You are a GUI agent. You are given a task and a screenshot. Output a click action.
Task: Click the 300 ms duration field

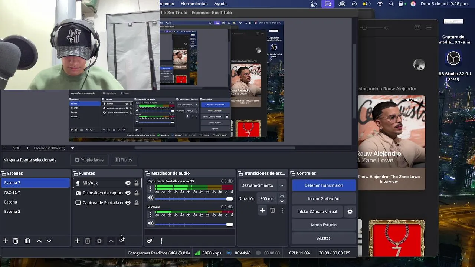tap(267, 199)
